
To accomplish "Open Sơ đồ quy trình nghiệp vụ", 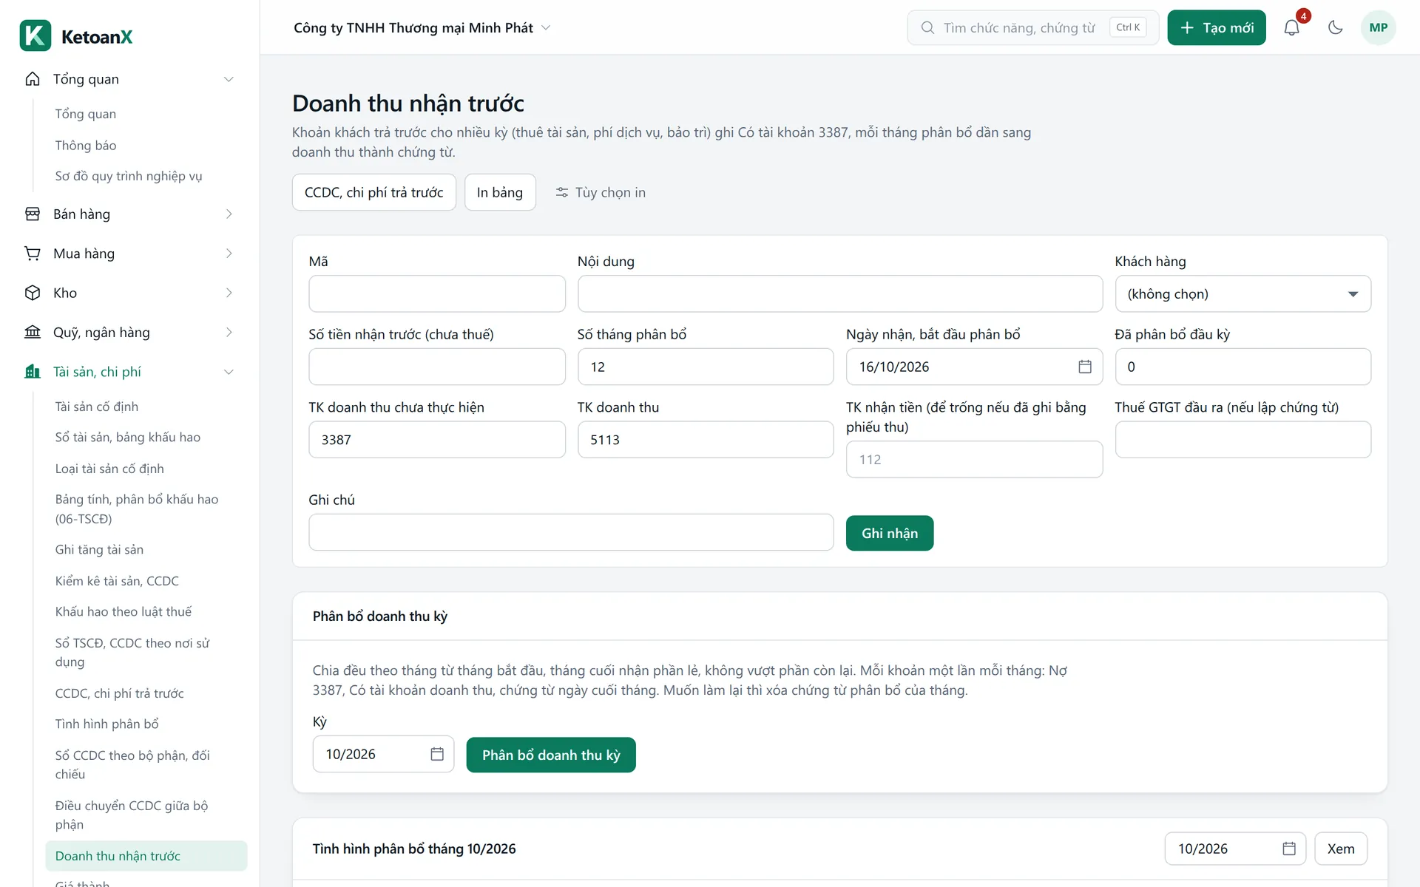I will click(x=129, y=176).
